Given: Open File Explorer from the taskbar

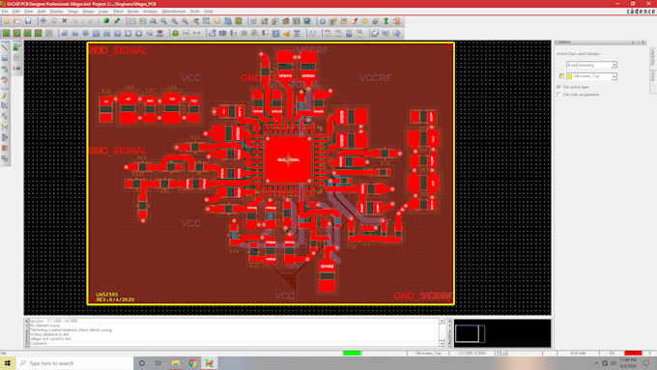Looking at the screenshot, I should click(175, 363).
